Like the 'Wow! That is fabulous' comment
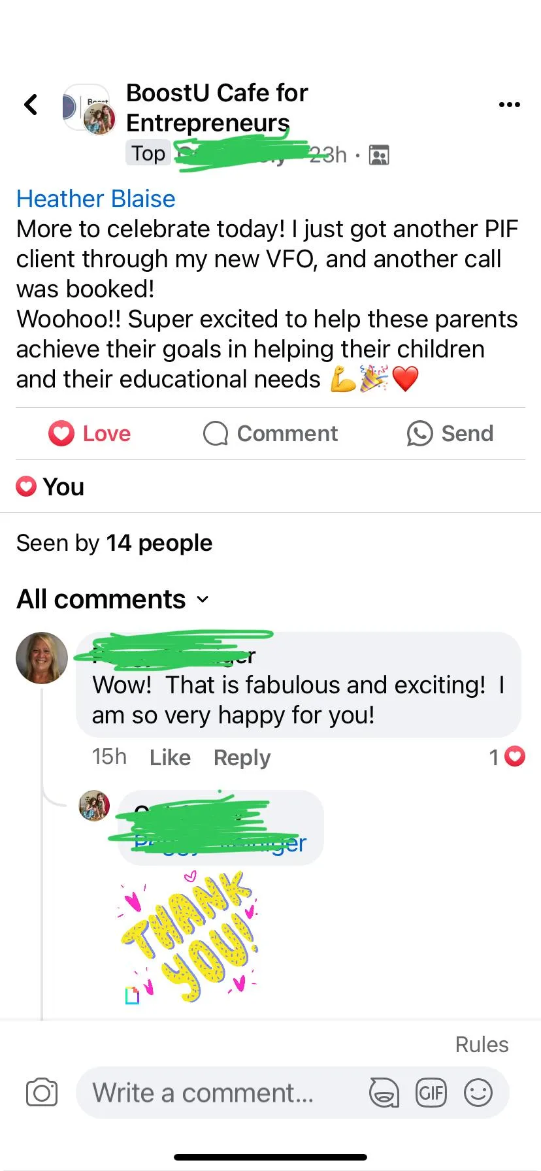The width and height of the screenshot is (541, 1171). point(170,757)
